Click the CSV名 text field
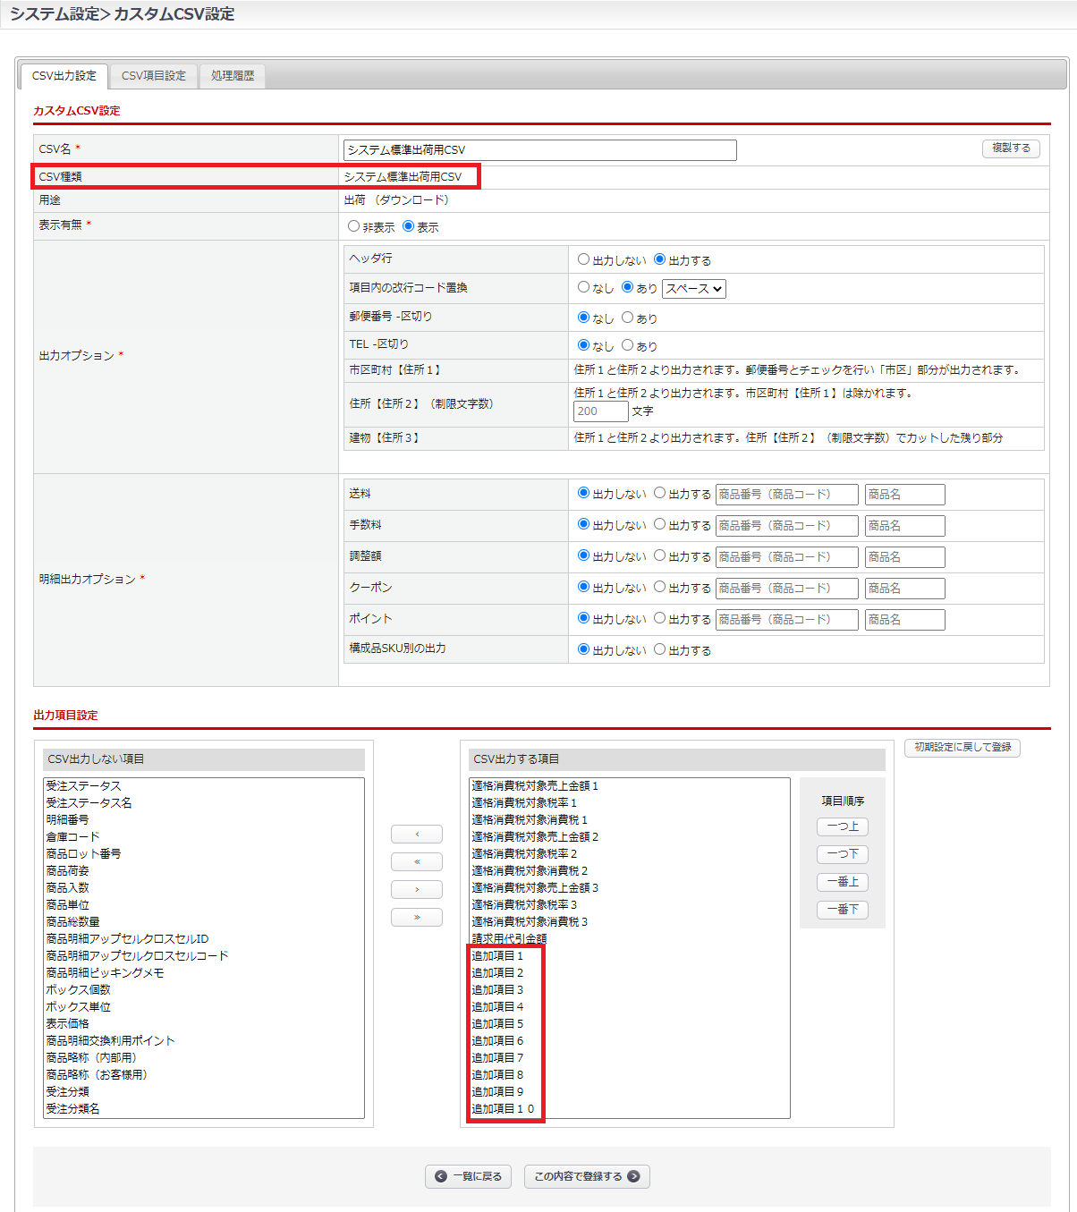Image resolution: width=1077 pixels, height=1212 pixels. 539,150
